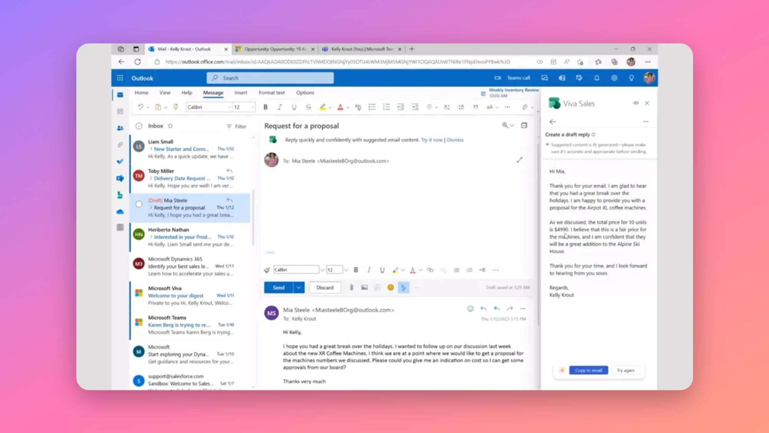Expand Liam Small conversation thread
Viewport: 769px width, 433px height.
coord(151,149)
